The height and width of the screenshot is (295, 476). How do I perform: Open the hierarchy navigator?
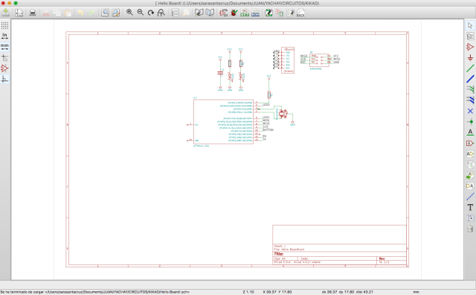click(176, 13)
